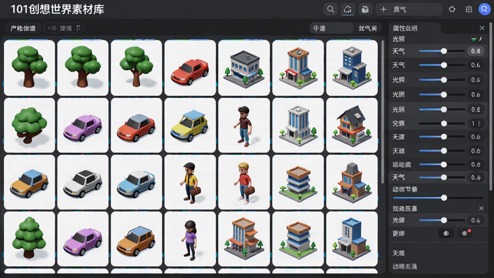Screen dimensions: 494x278
Task: Click the value field showing 0.8
Action: click(x=476, y=110)
